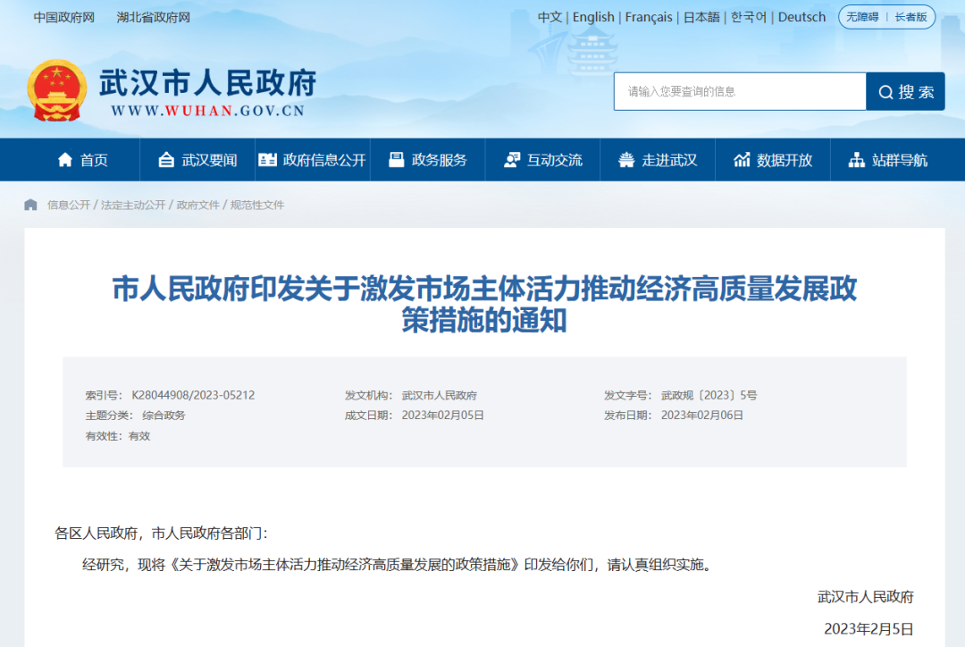Switch to 长者版 elderly version
The width and height of the screenshot is (965, 647).
point(910,17)
